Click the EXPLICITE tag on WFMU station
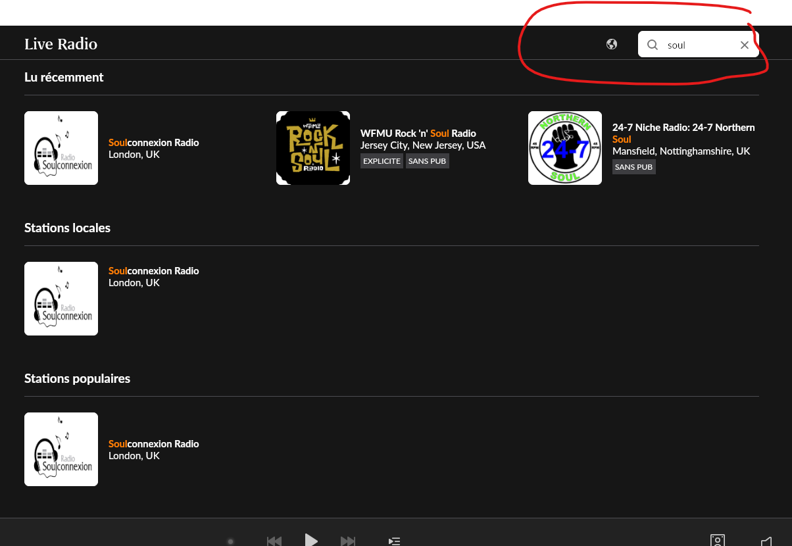Viewport: 792px width, 546px height. [x=382, y=161]
